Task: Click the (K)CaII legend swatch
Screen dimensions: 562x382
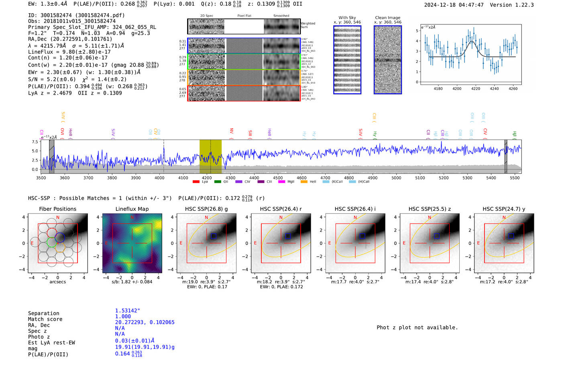Action: pyautogui.click(x=326, y=182)
